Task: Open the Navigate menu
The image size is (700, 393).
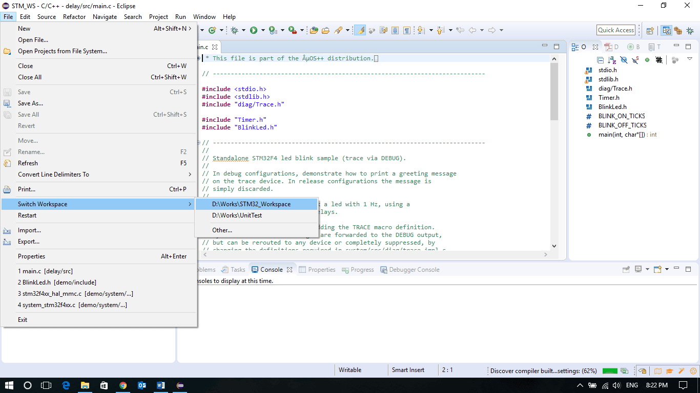Action: 105,16
